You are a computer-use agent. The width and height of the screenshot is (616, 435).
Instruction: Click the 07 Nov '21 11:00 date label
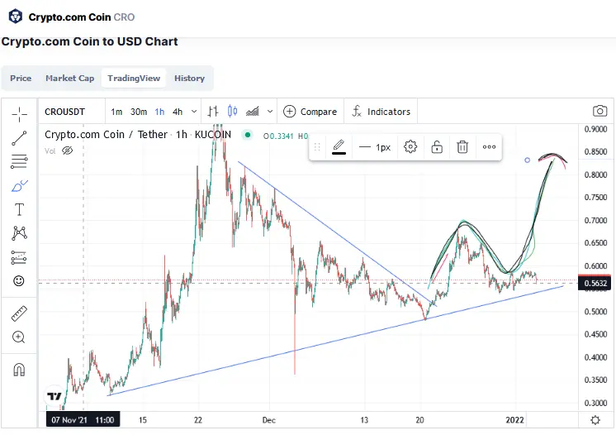83,420
